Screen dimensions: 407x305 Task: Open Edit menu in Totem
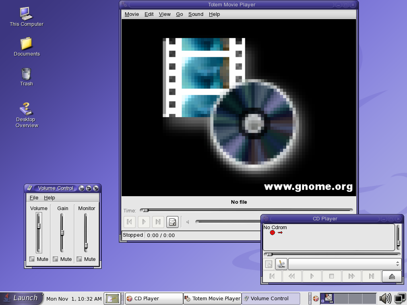tap(149, 14)
